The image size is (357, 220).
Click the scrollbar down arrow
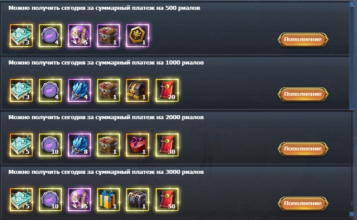[x=352, y=214]
